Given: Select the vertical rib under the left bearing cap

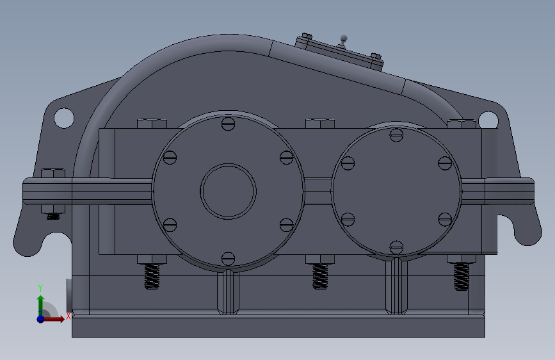Looking at the screenshot, I should [229, 291].
